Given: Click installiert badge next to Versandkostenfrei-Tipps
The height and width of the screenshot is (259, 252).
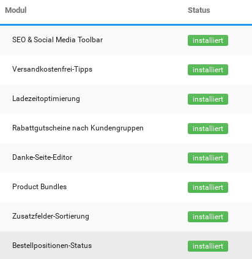Looking at the screenshot, I should [x=208, y=70].
